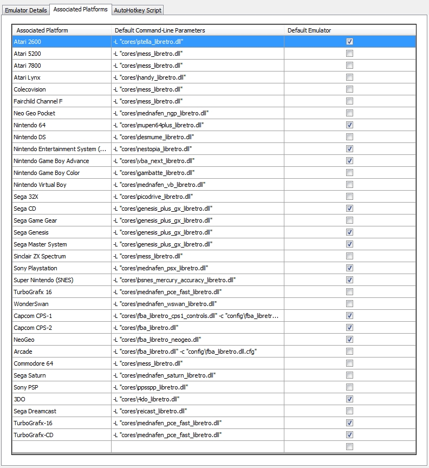Toggle Default Emulator for Nintendo 64
429x468 pixels.
349,125
